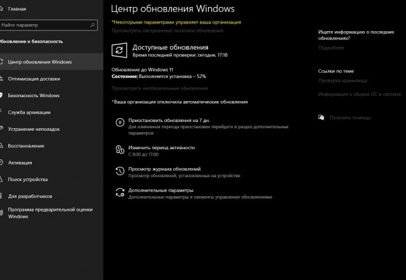Click the clock icon for Изменить период активности
406x280 pixels.
(x=120, y=150)
